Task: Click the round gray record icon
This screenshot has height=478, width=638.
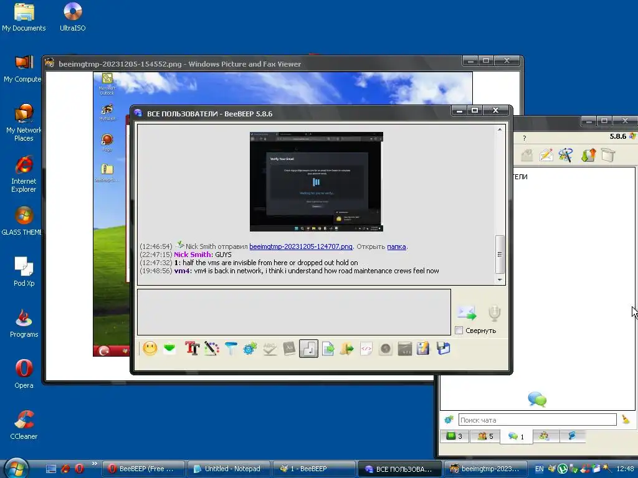Action: click(385, 349)
